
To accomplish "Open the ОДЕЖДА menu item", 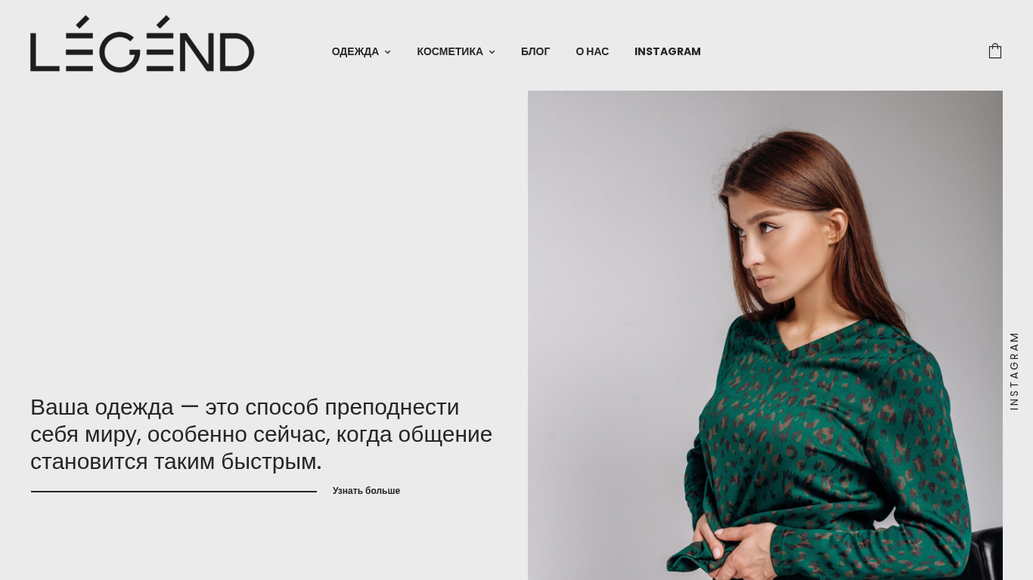I will coord(355,51).
